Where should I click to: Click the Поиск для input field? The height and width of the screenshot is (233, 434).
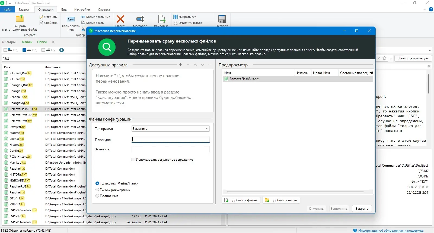pyautogui.click(x=171, y=140)
